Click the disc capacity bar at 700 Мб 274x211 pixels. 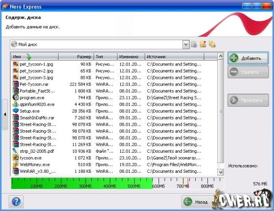click(x=183, y=183)
